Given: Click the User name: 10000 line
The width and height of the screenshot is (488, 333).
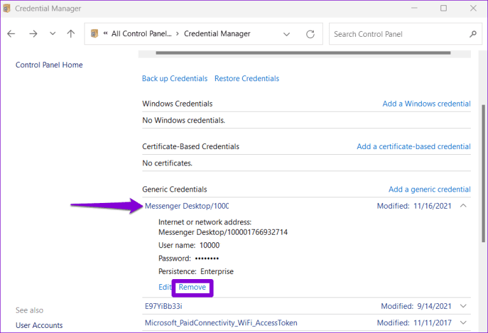Looking at the screenshot, I should pyautogui.click(x=189, y=245).
